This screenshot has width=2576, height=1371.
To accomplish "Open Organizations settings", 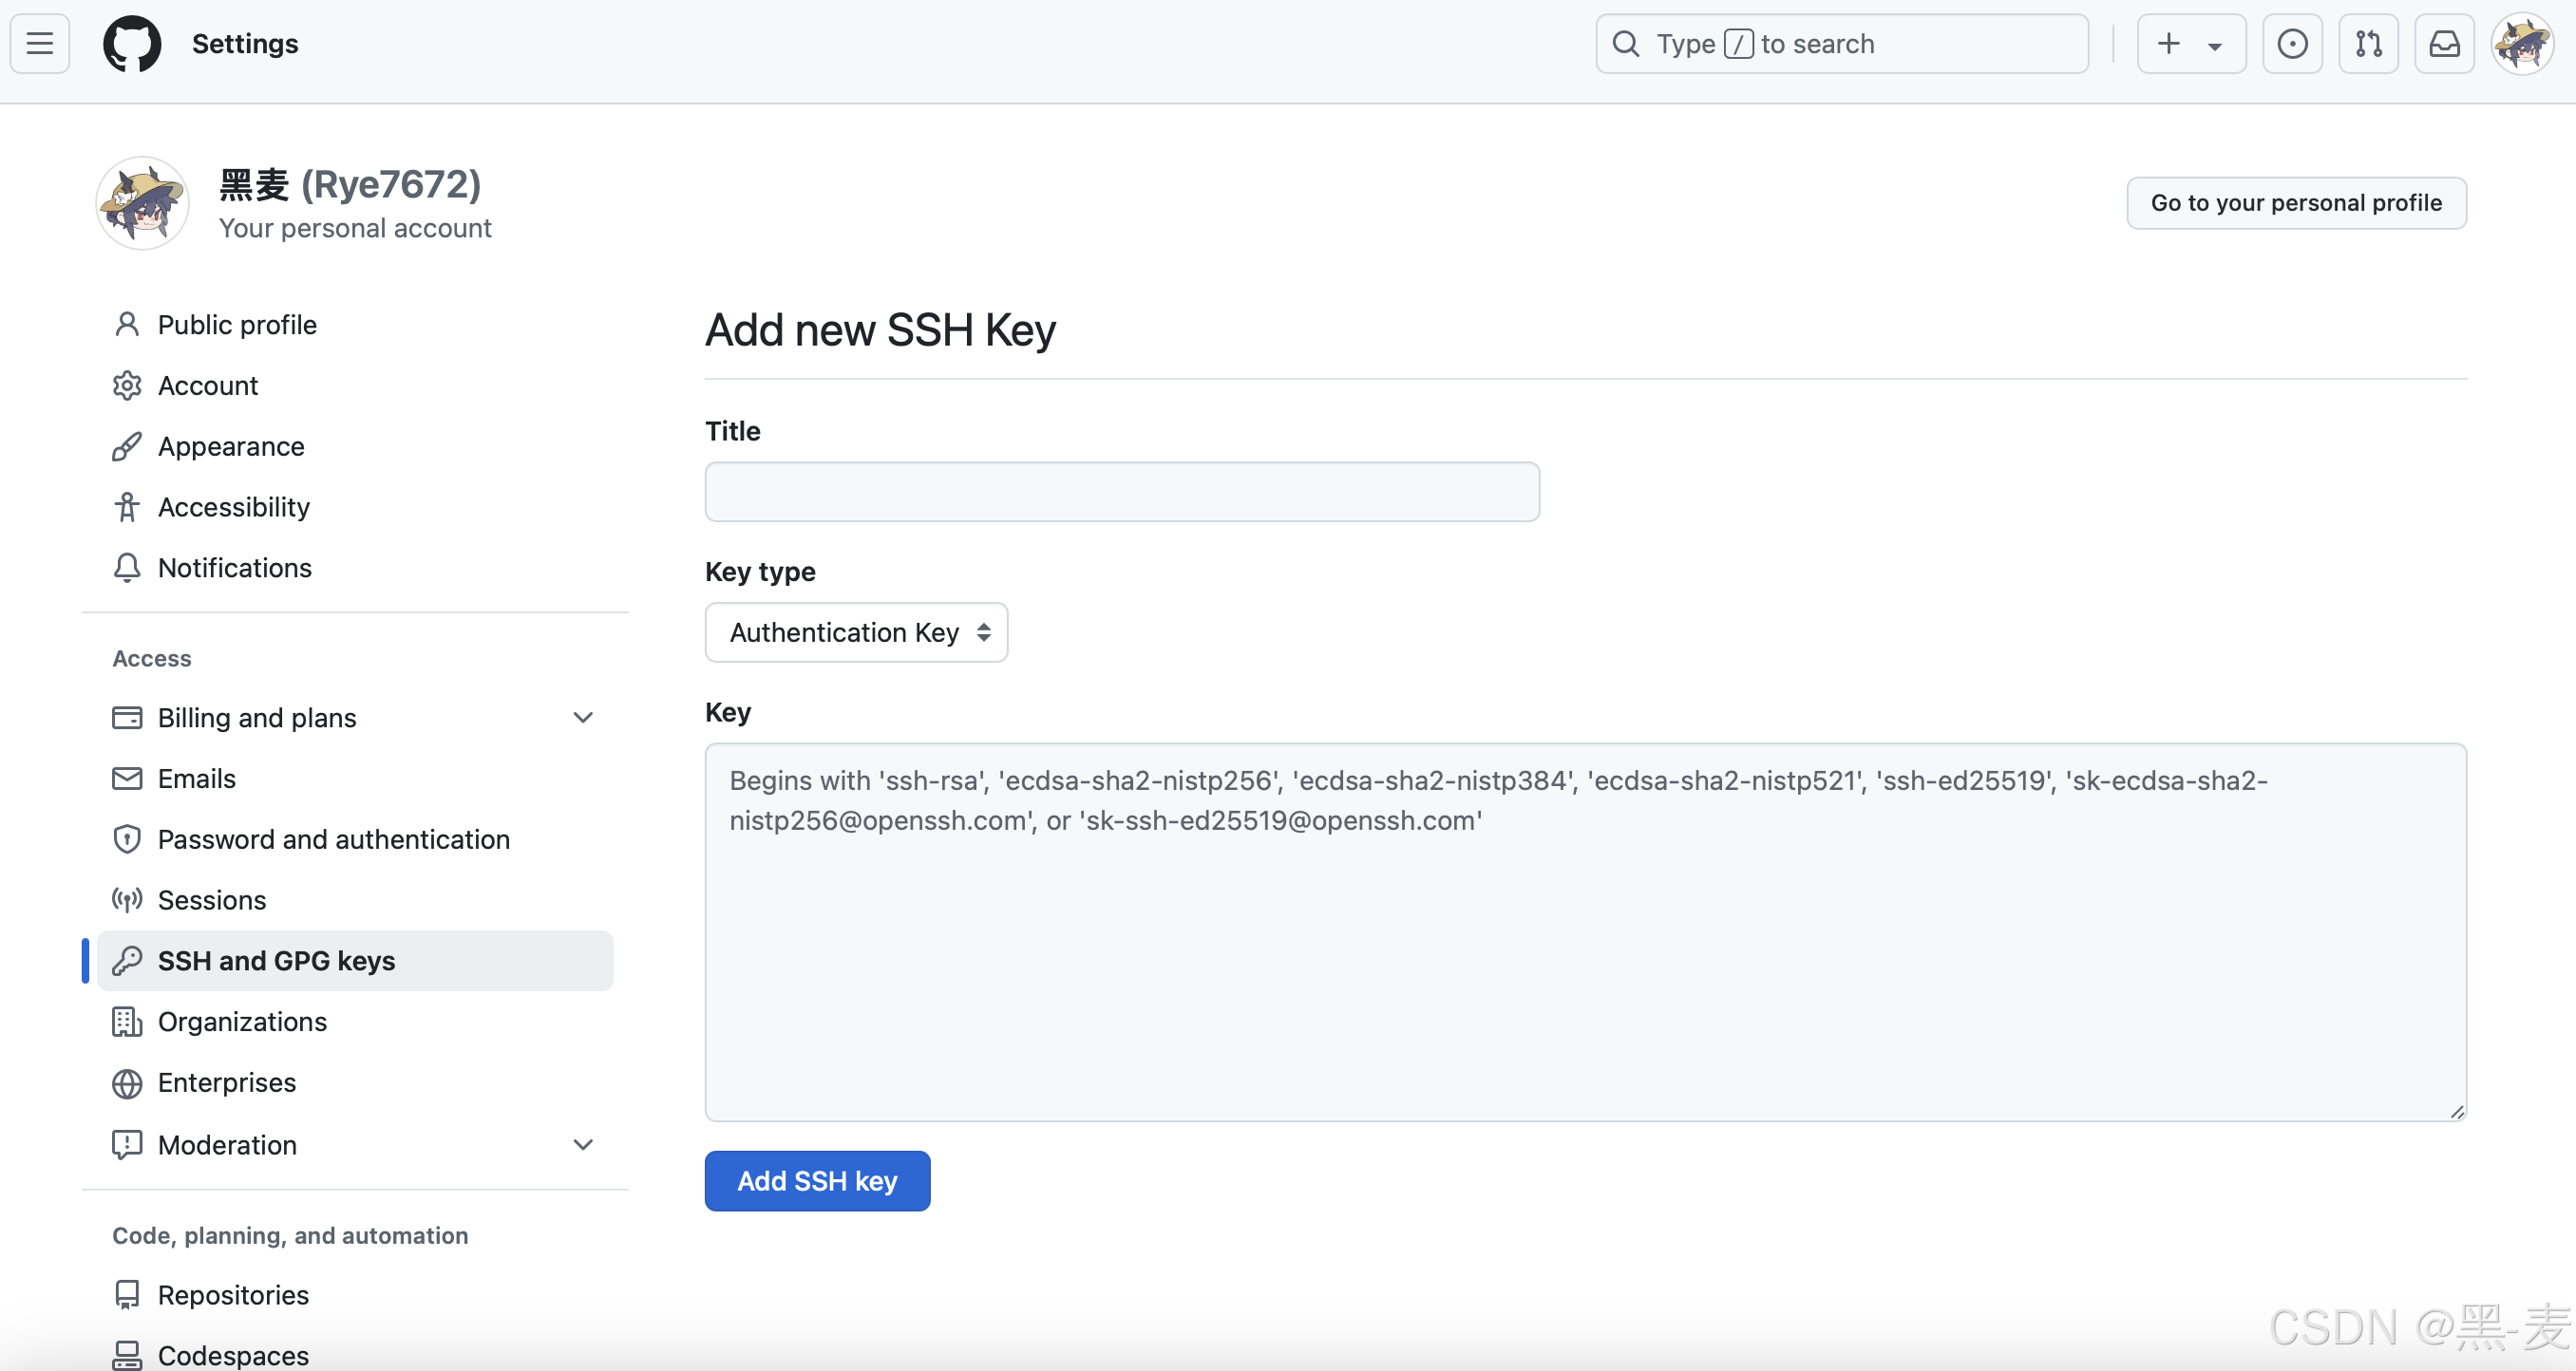I will 355,1022.
